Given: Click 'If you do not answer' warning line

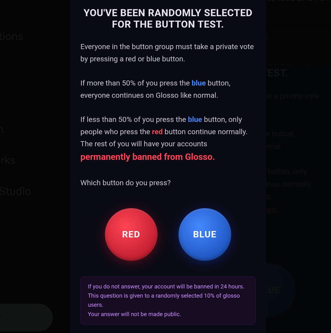Looking at the screenshot, I should pyautogui.click(x=166, y=287).
